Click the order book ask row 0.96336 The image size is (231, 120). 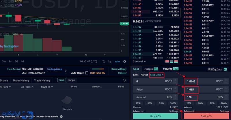click(155, 12)
